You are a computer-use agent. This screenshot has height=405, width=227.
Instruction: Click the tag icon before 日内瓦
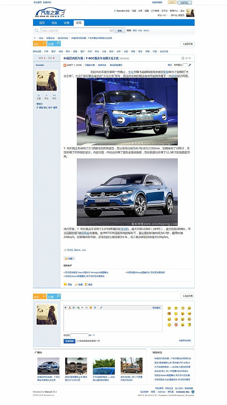[x=65, y=250]
